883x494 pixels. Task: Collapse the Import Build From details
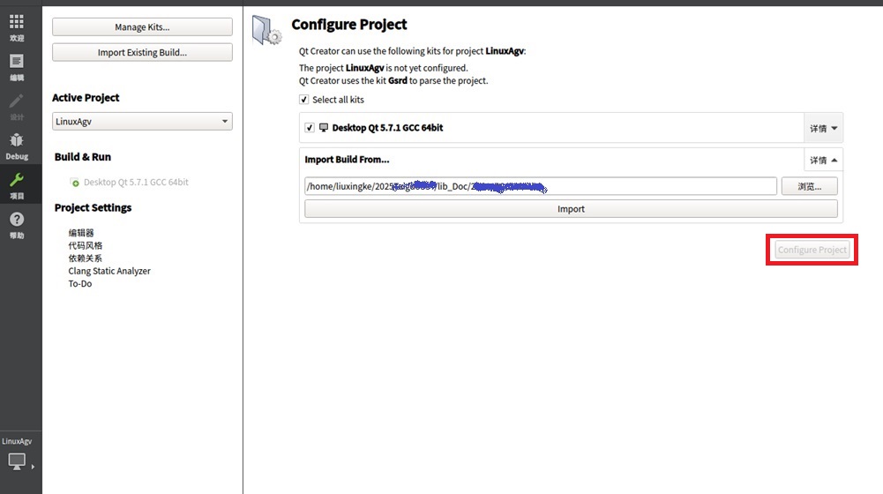(823, 160)
